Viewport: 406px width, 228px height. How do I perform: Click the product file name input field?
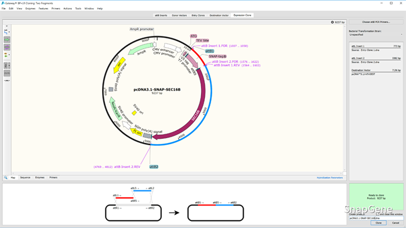[x=376, y=218]
